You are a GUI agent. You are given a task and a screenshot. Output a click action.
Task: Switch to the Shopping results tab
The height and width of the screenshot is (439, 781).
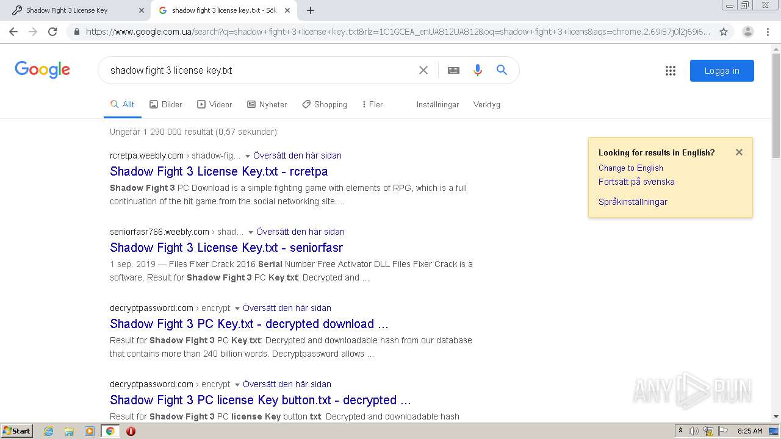click(325, 104)
